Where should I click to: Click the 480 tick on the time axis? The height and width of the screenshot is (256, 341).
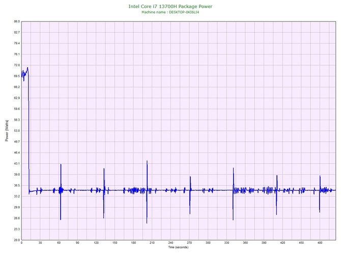click(320, 243)
